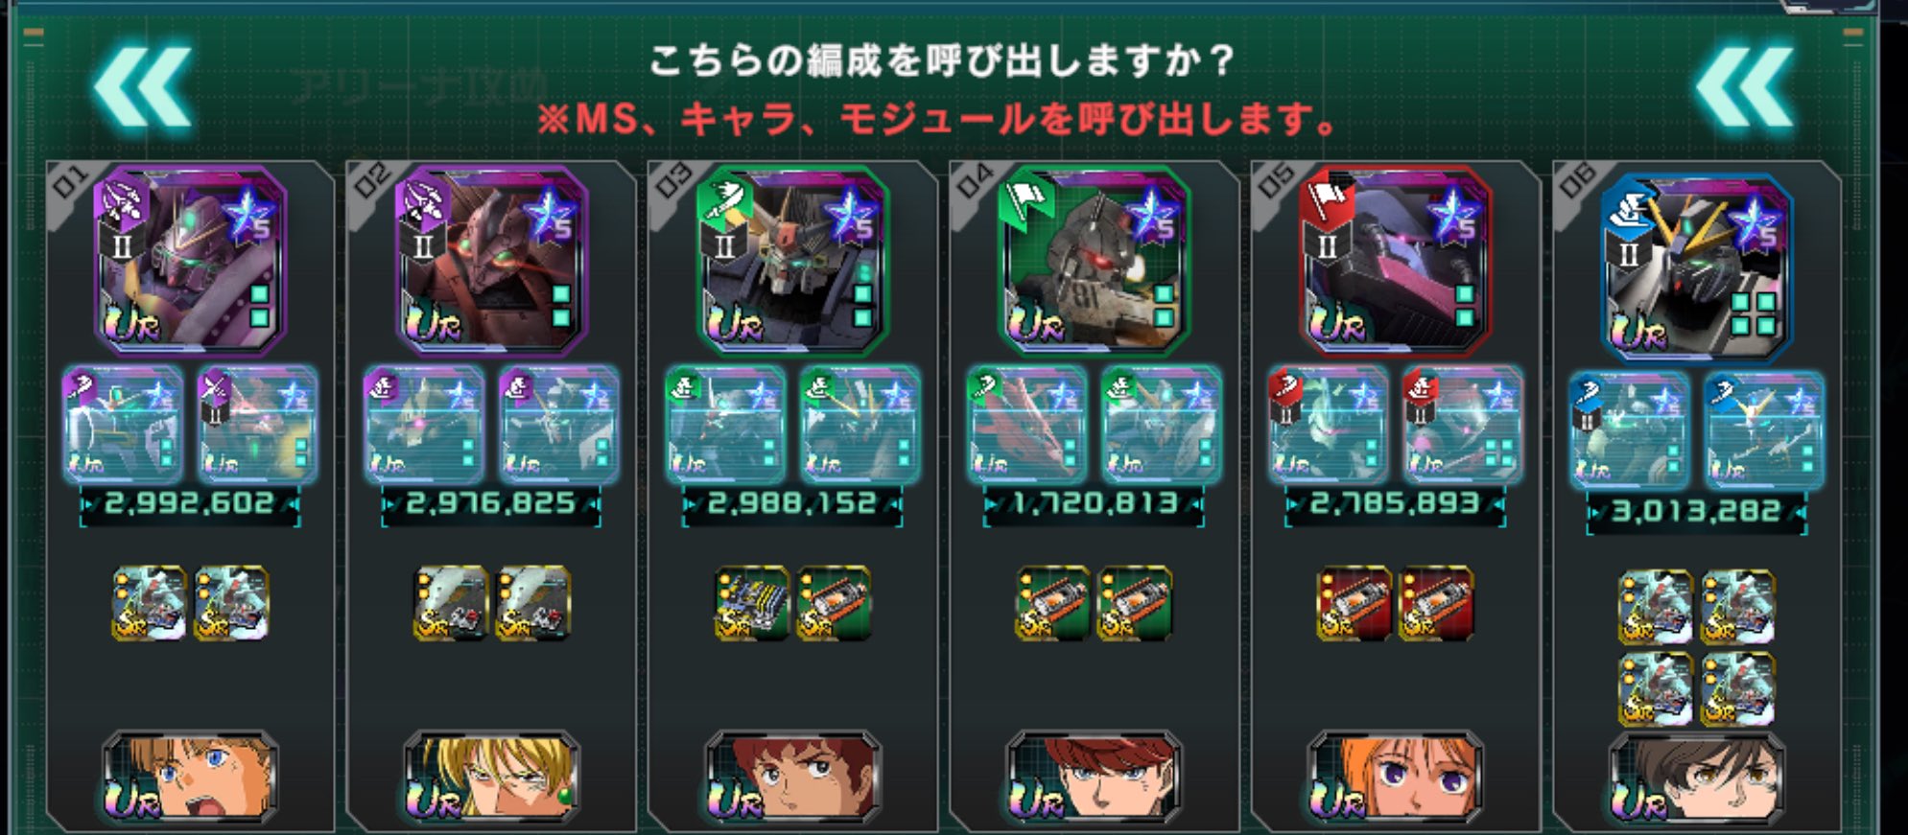Click the right double-chevron arrow
Viewport: 1908px width, 835px height.
[x=1744, y=87]
